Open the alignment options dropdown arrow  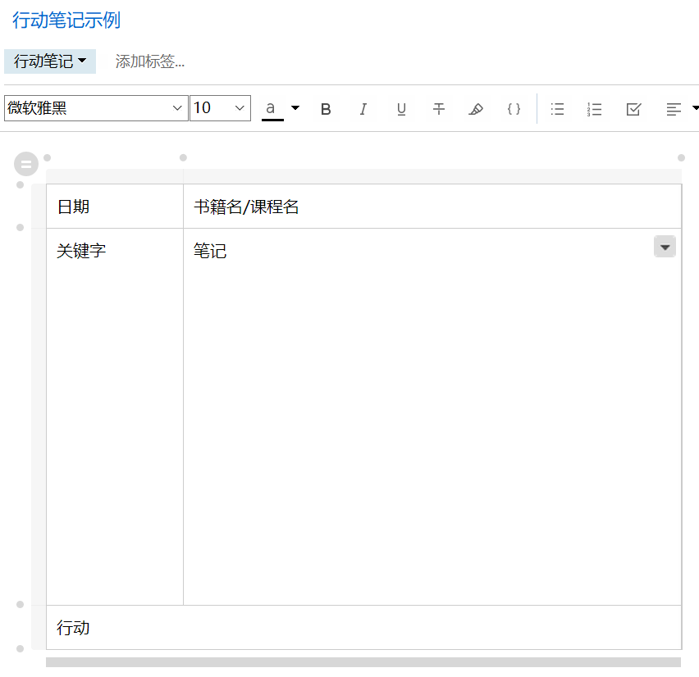[695, 108]
